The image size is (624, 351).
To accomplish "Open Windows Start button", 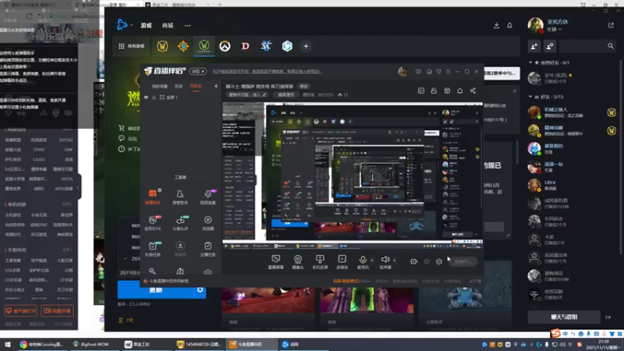I will pos(7,344).
